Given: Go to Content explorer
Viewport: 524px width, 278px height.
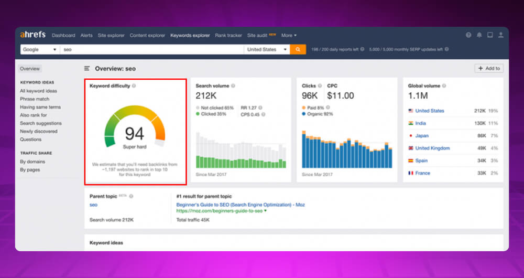Looking at the screenshot, I should [147, 35].
